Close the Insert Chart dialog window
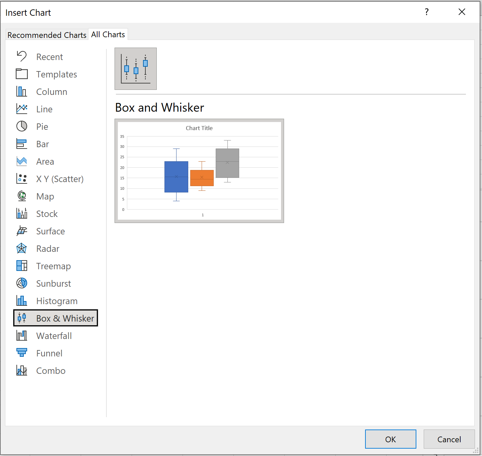The height and width of the screenshot is (456, 482). coord(462,12)
